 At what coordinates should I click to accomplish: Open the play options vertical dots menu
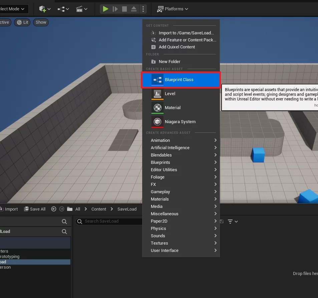tap(143, 9)
